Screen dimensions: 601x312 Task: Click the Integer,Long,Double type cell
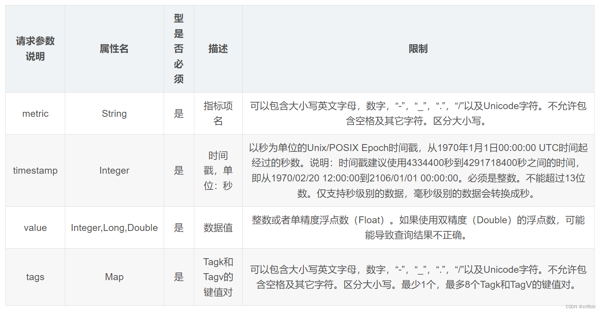114,227
